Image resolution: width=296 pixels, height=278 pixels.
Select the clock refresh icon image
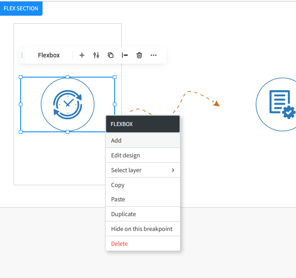coord(68,104)
